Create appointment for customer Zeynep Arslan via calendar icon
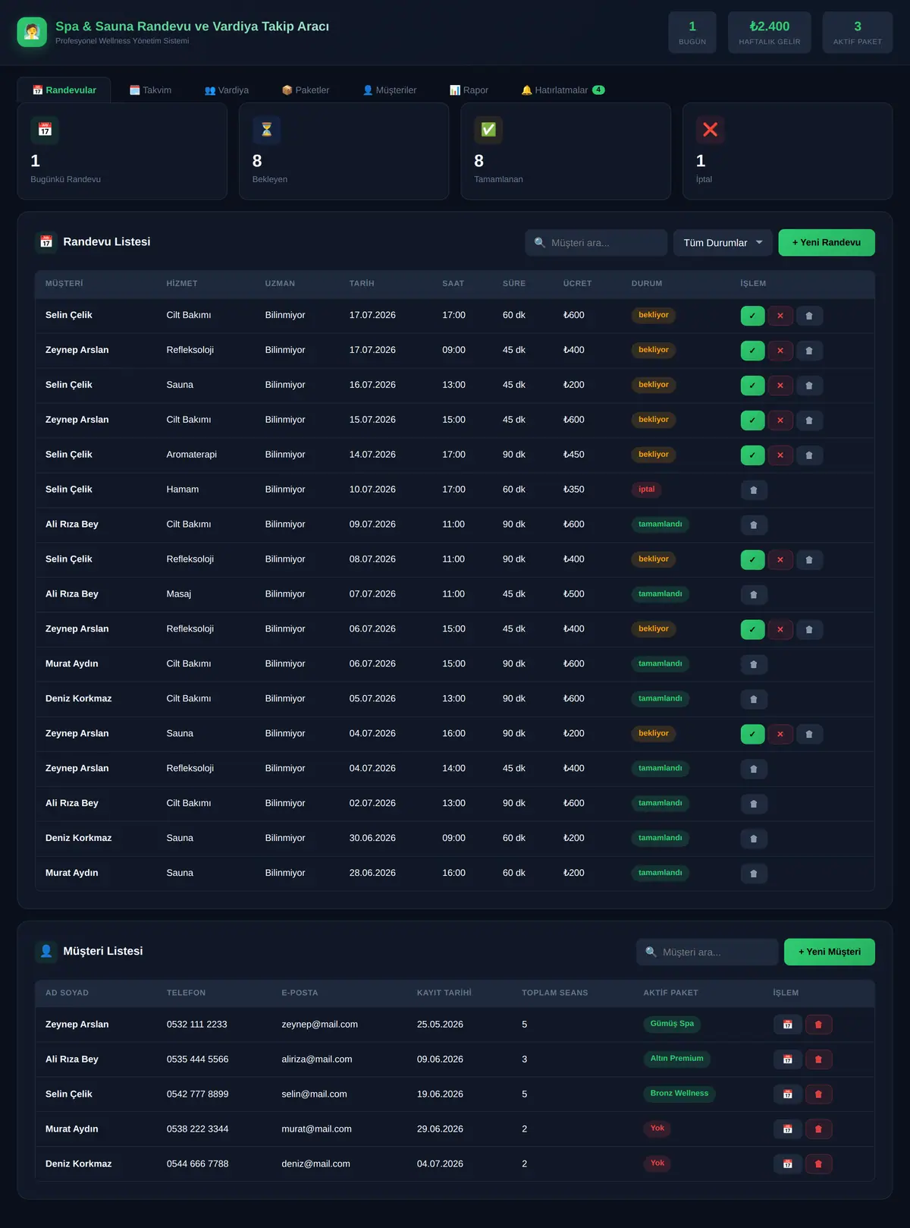The width and height of the screenshot is (910, 1228). click(x=788, y=1025)
